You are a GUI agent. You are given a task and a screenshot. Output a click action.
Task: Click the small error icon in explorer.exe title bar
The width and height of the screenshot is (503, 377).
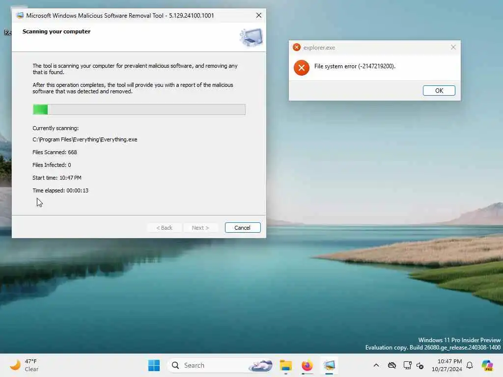(x=297, y=48)
